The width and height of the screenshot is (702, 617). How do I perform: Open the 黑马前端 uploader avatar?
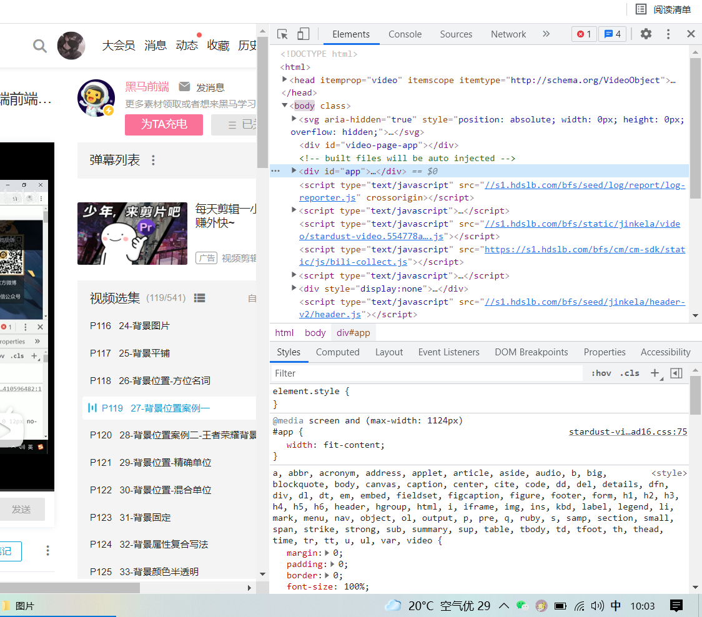96,98
